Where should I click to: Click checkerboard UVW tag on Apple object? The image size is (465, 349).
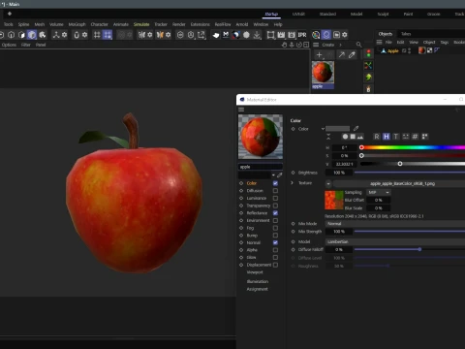[429, 50]
